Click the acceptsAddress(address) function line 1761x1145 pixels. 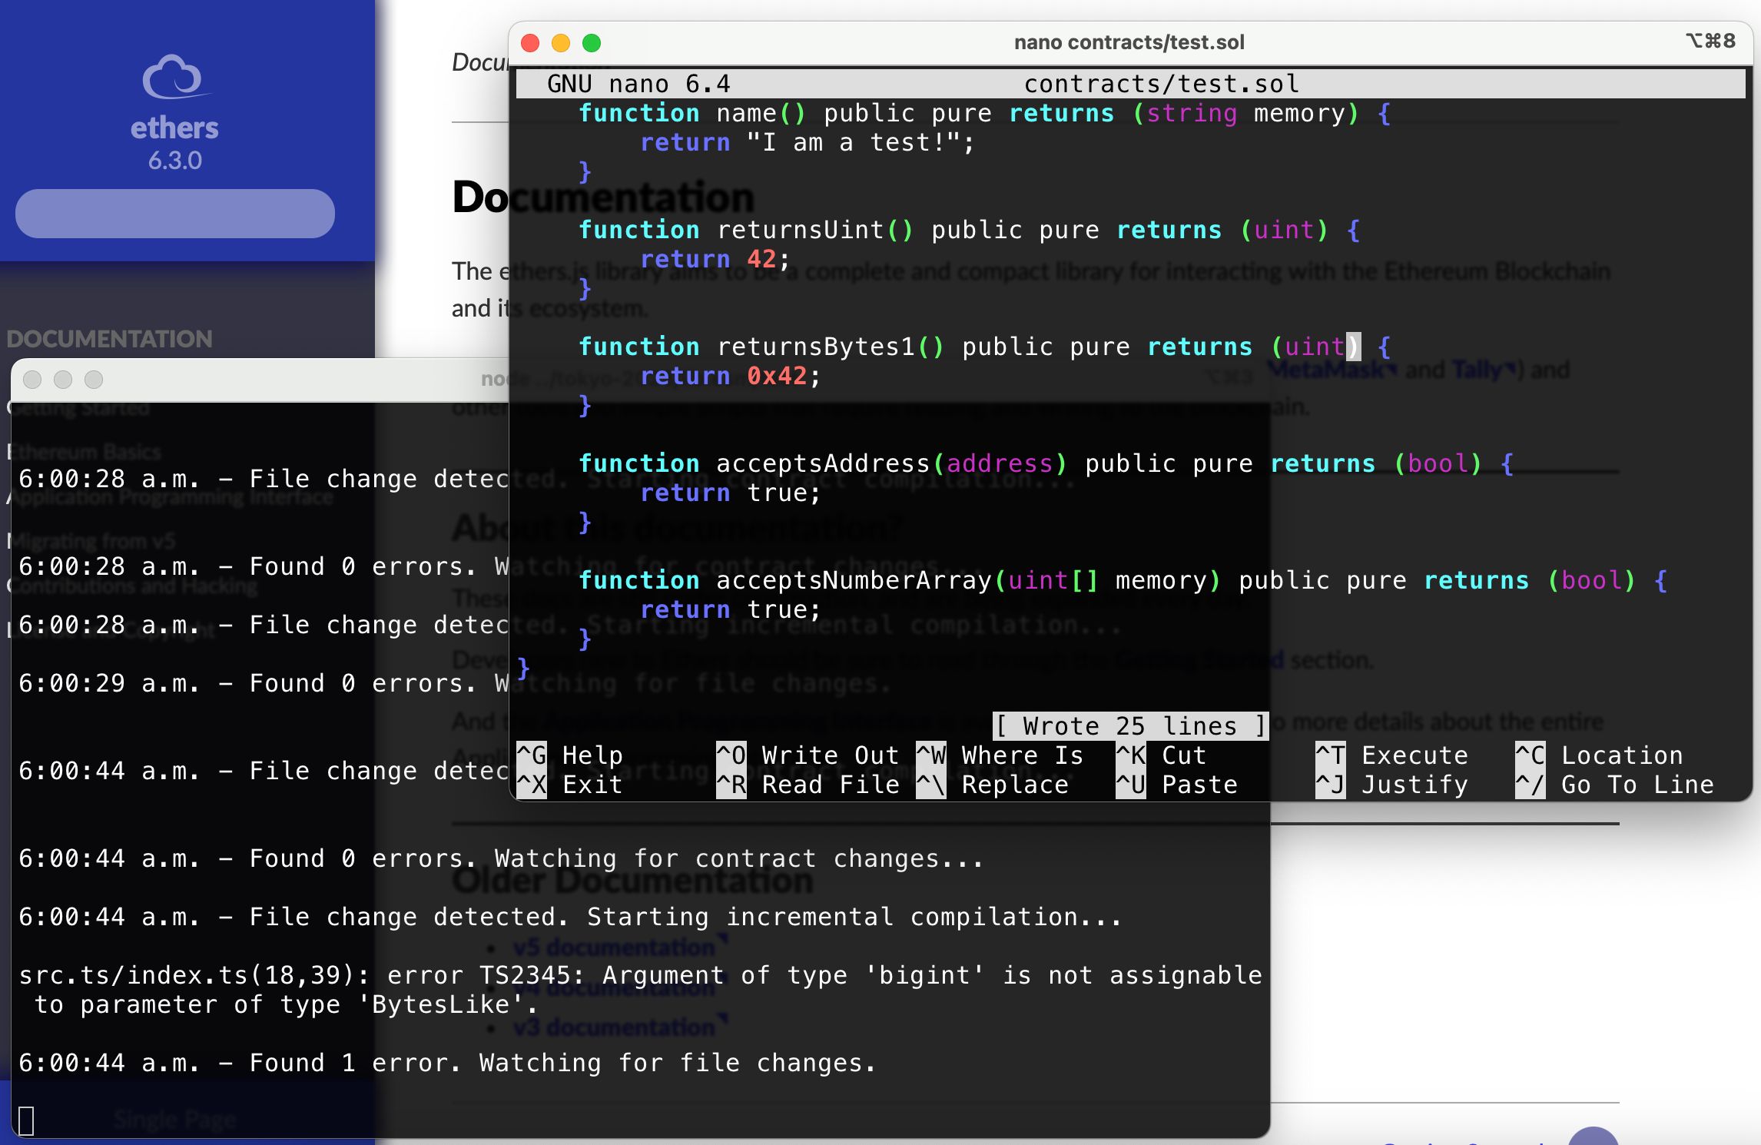click(x=1046, y=464)
